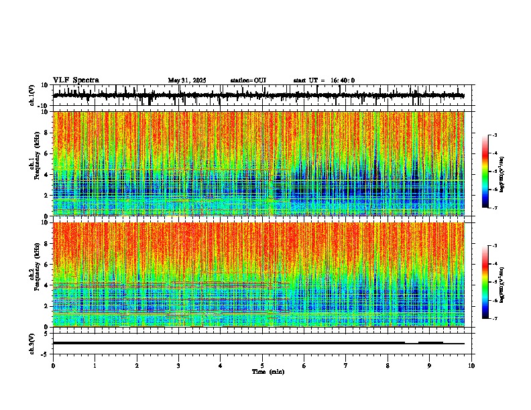The image size is (531, 410).
Task: Click the 'ch.1(V)' waveform axis label
Action: (32, 95)
